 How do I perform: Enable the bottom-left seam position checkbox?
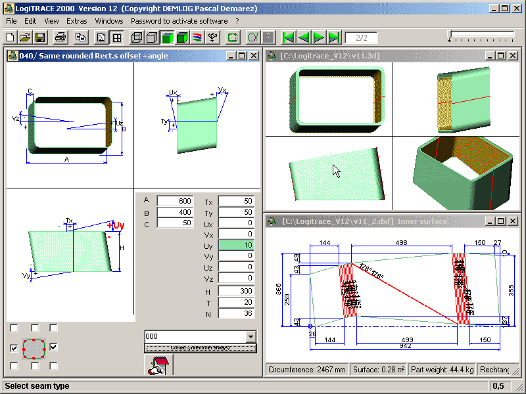click(x=14, y=366)
